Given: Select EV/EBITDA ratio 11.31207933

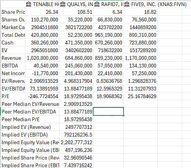Looking at the screenshot, I should 142,89.
